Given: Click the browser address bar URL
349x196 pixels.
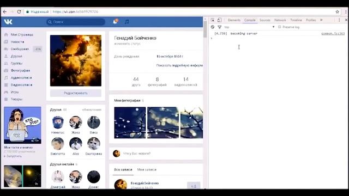Looking at the screenshot, I should [x=75, y=12].
